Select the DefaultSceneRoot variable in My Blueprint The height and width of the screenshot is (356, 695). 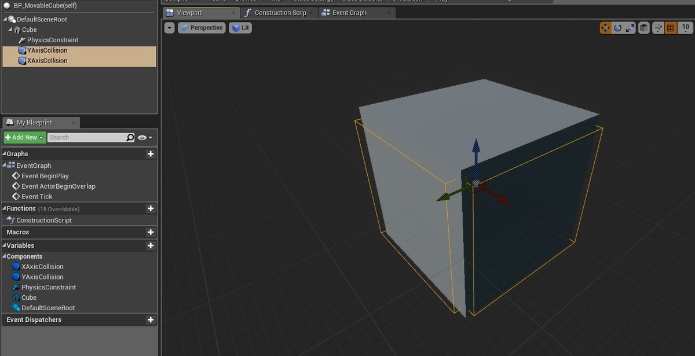[48, 309]
